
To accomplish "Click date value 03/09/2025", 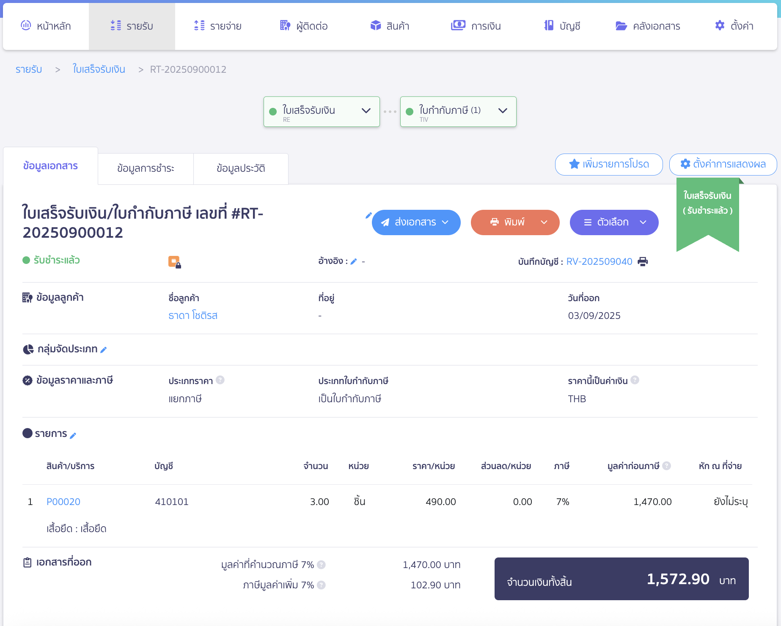I will [x=594, y=316].
